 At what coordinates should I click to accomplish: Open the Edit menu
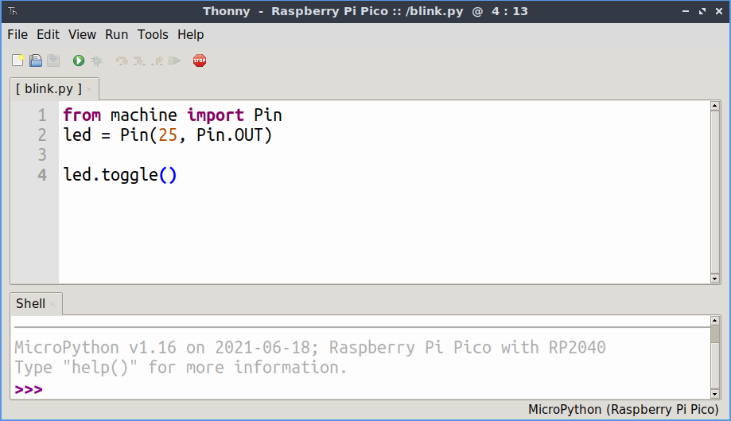point(48,34)
